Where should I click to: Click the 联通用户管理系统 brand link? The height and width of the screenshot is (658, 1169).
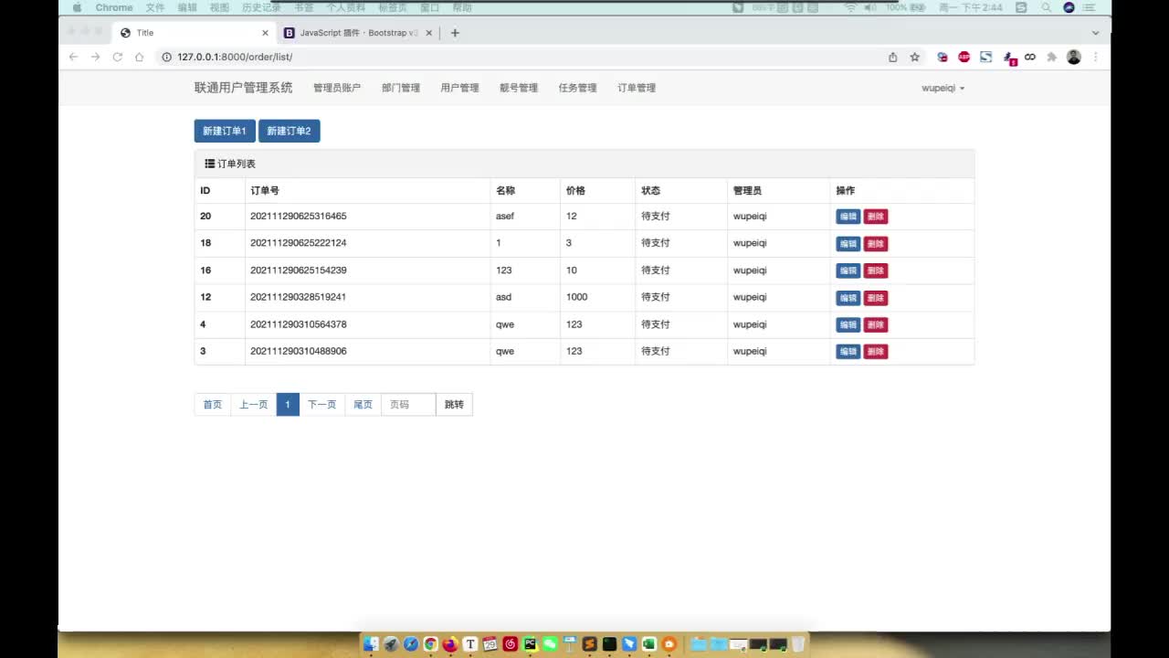point(244,88)
